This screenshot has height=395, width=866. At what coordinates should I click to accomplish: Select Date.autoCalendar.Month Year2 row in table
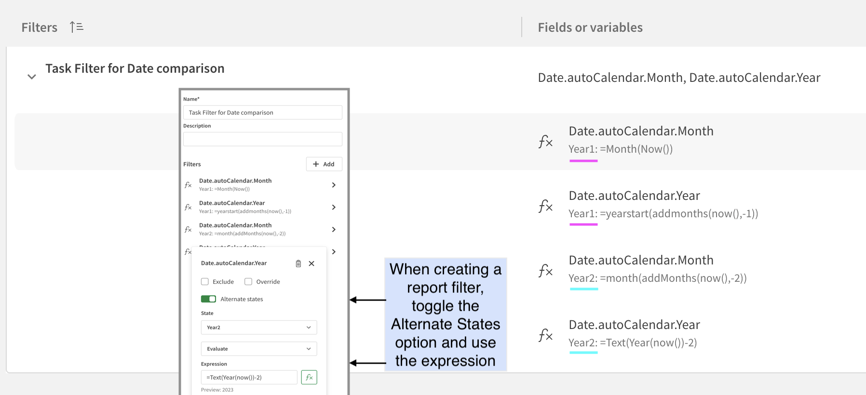pos(658,269)
